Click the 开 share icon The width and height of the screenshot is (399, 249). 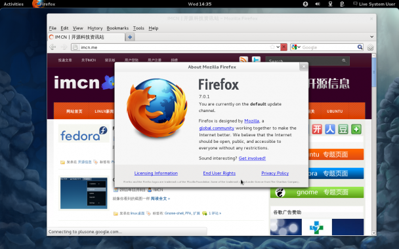[x=317, y=129]
